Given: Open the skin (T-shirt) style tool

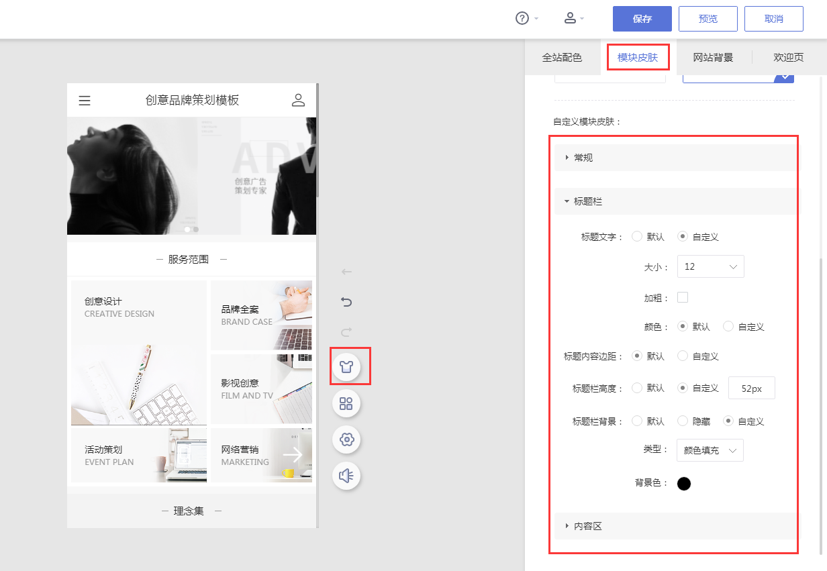Looking at the screenshot, I should tap(346, 366).
